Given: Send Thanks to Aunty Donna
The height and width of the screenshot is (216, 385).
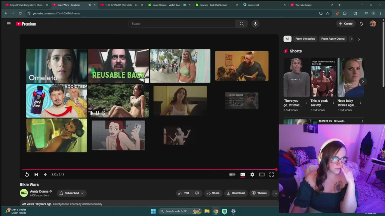Looking at the screenshot, I should (x=259, y=193).
